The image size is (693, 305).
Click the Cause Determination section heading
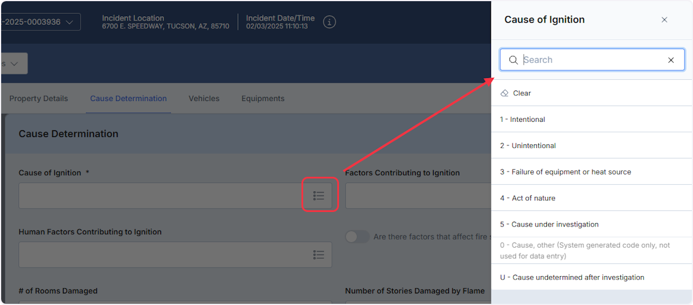point(68,134)
